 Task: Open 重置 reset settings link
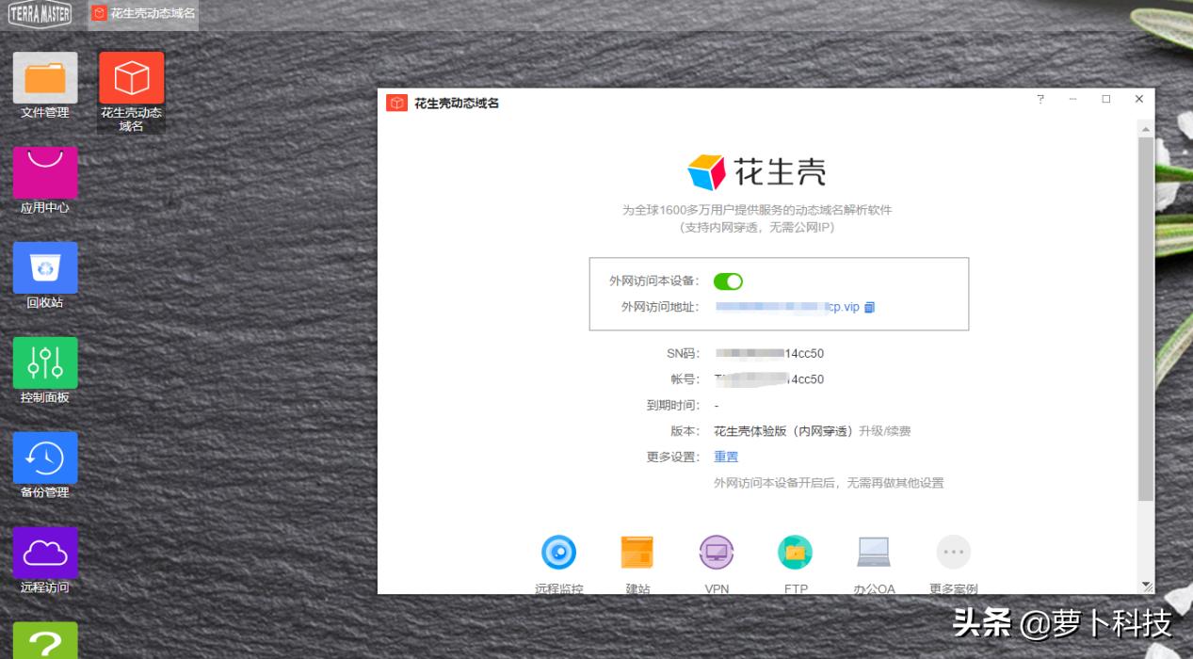click(x=726, y=457)
